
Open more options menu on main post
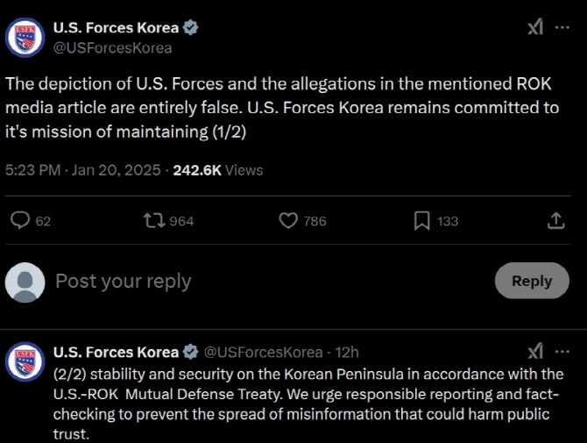tap(562, 27)
